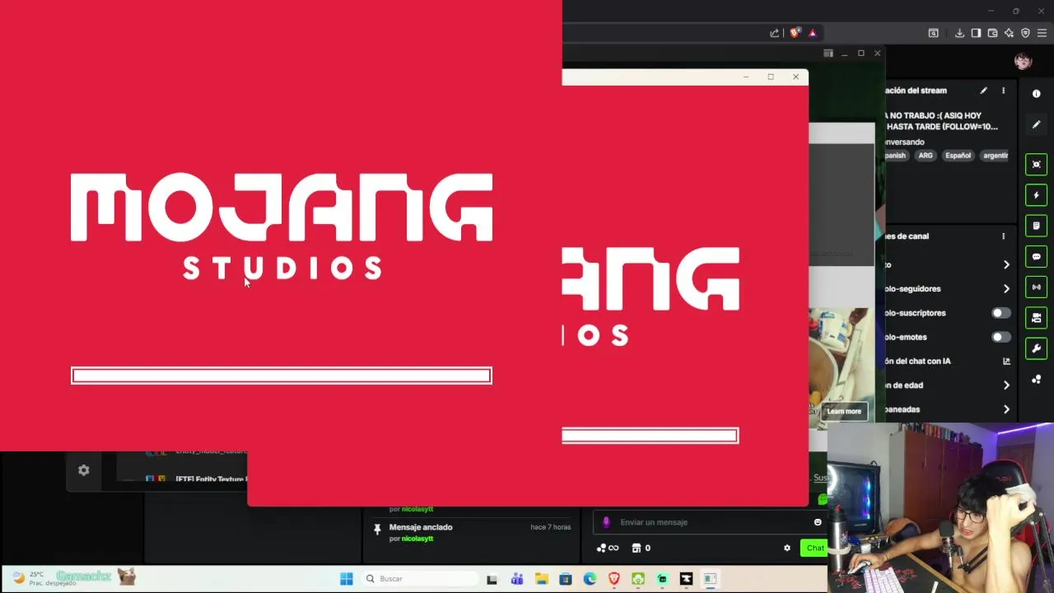The width and height of the screenshot is (1054, 593).
Task: Toggle the solo-suscriptores switch
Action: click(1000, 313)
